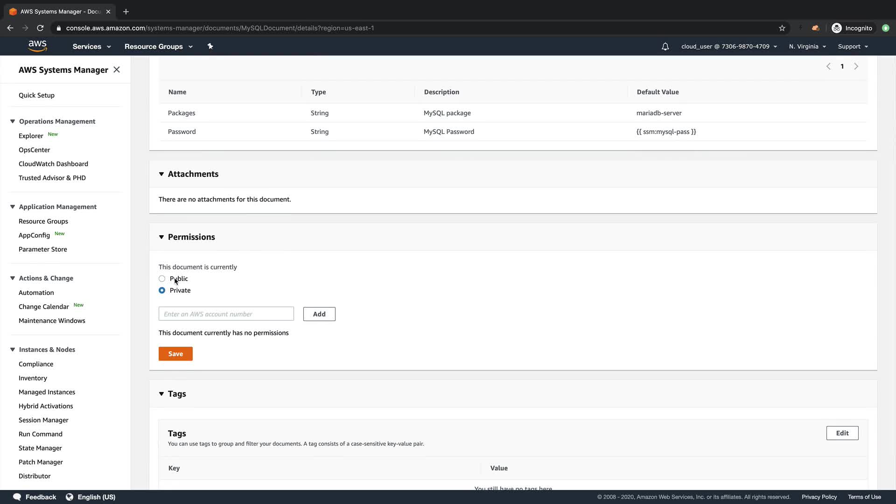Select the Private radio button

162,290
